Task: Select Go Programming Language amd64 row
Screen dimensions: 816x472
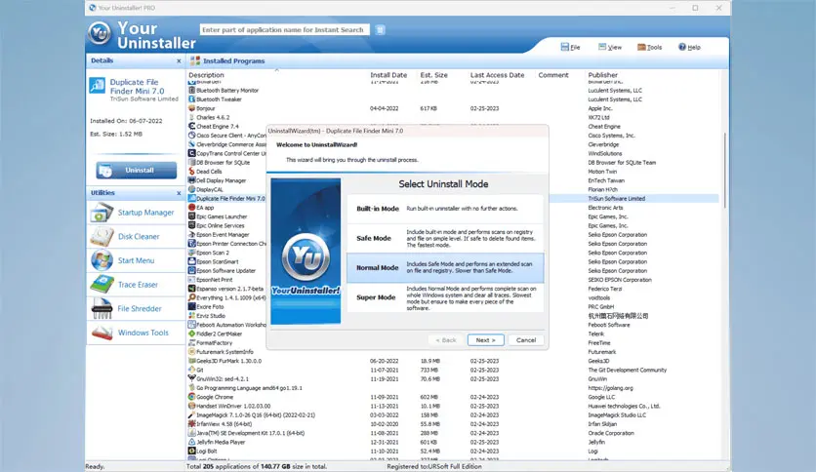Action: pos(453,388)
